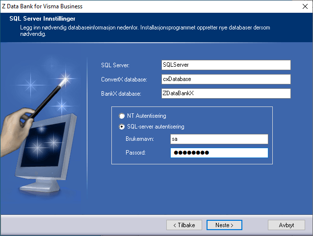Click the BankX database input field
The image size is (313, 236).
pyautogui.click(x=226, y=93)
